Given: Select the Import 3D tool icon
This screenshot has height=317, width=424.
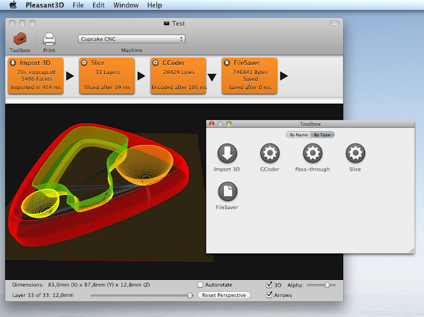Looking at the screenshot, I should 227,154.
